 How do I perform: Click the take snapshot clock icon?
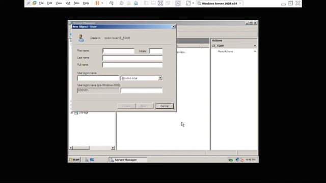[121, 3]
